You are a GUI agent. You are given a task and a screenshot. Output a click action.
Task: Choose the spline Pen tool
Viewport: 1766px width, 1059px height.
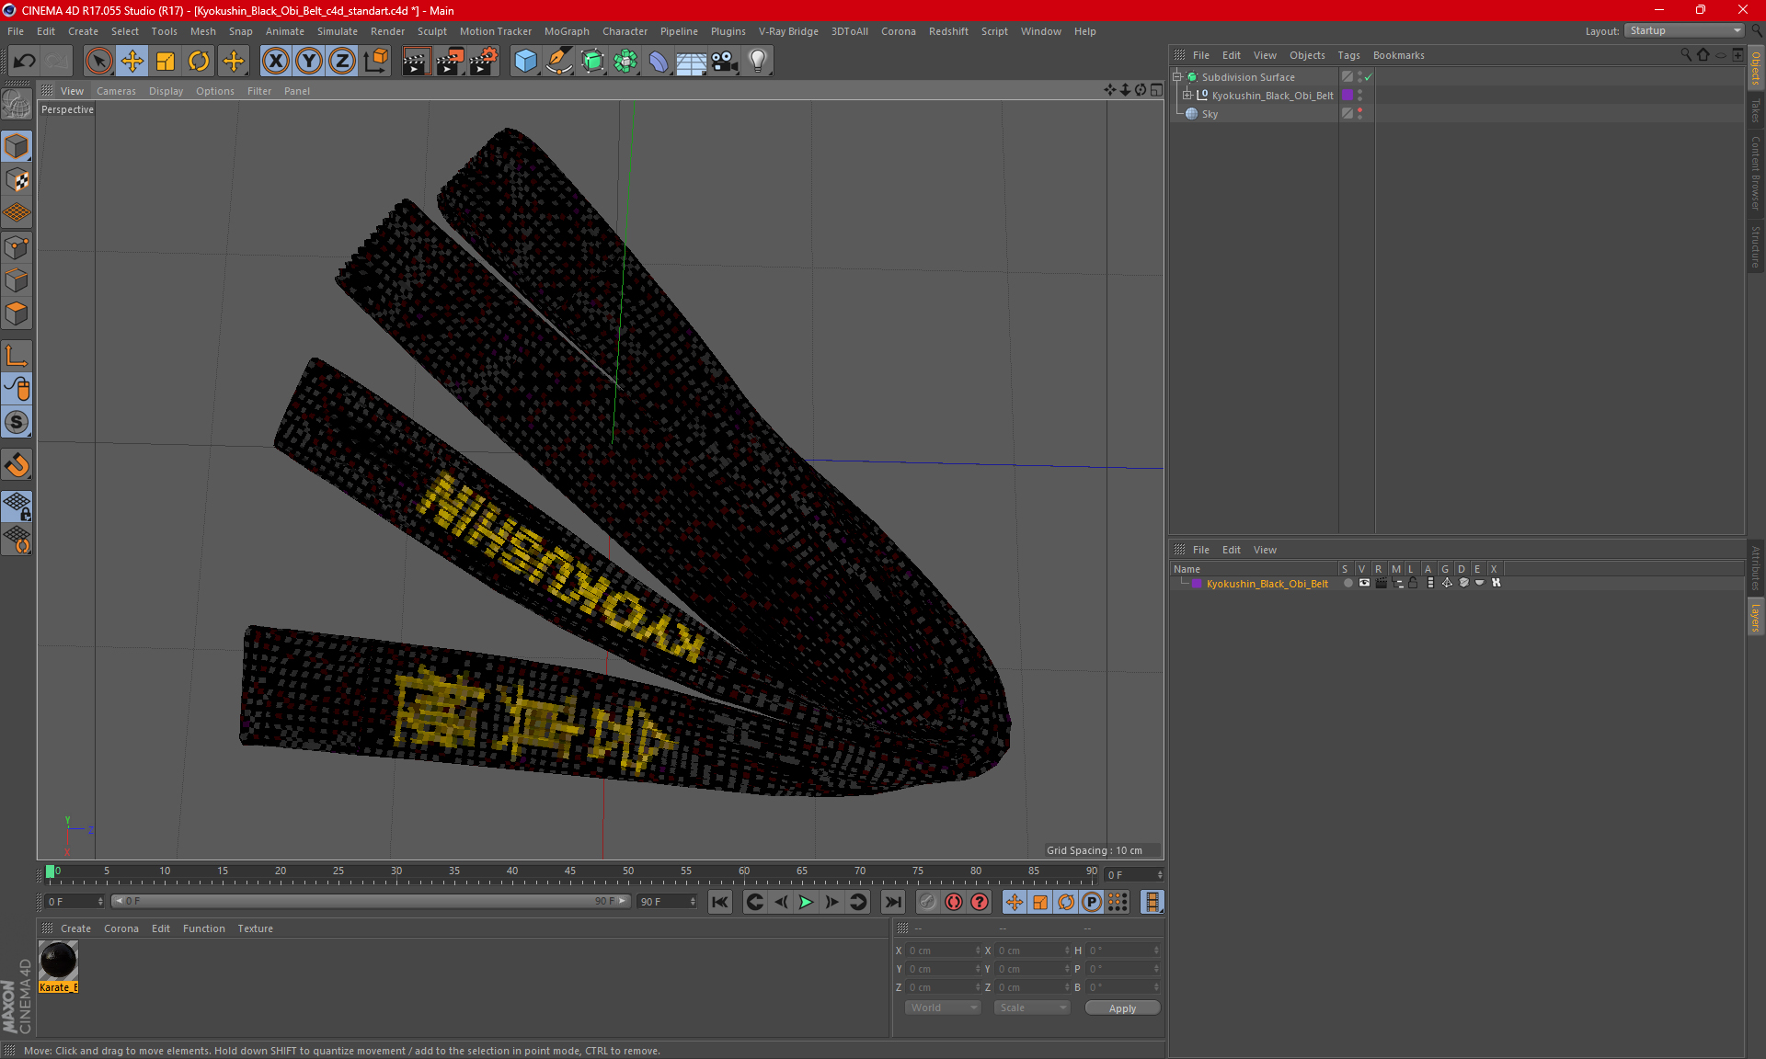click(x=559, y=62)
